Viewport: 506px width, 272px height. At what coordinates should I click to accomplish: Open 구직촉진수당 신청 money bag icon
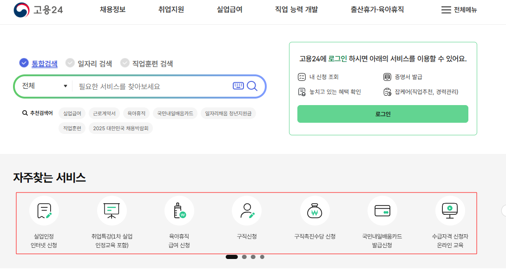[x=315, y=211]
